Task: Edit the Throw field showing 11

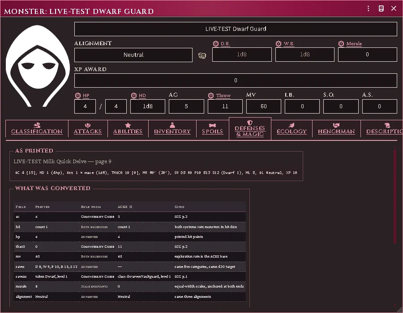Action: click(225, 106)
